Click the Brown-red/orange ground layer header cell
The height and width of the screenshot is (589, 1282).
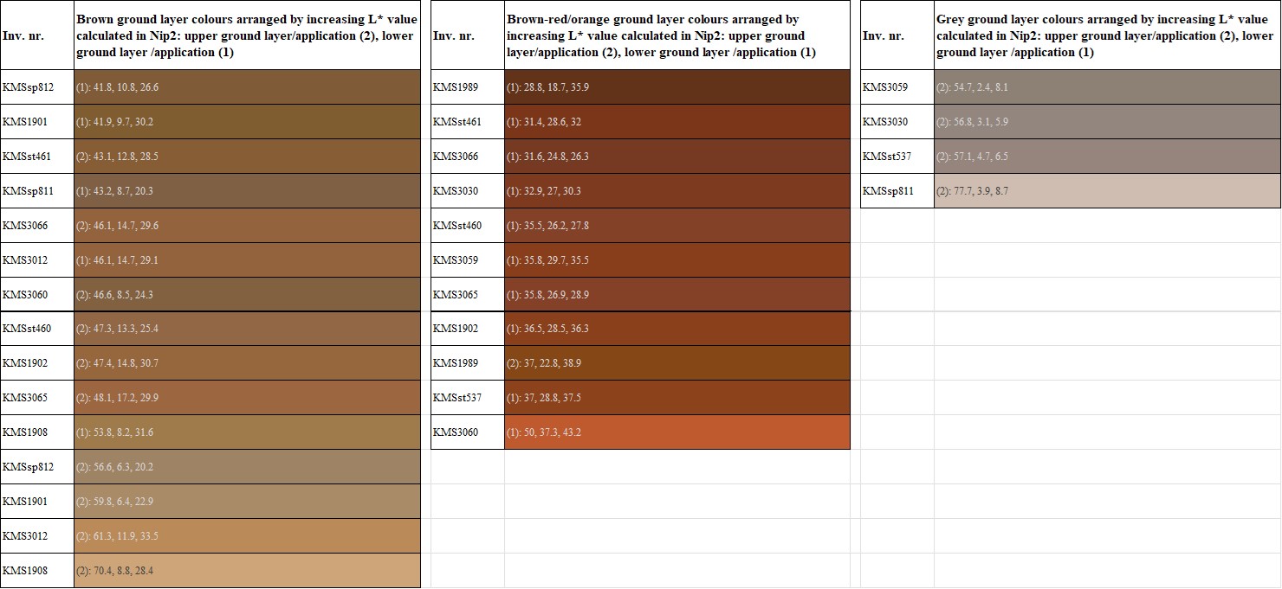pos(677,35)
